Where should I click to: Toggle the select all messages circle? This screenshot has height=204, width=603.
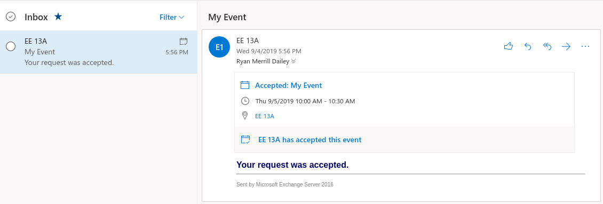click(x=11, y=17)
